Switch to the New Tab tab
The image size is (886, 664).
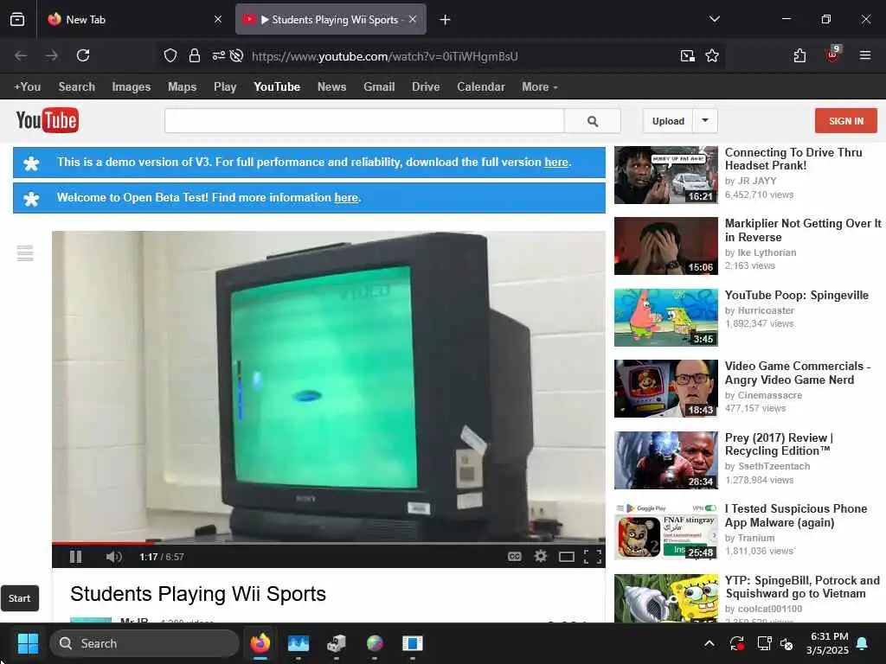coord(134,20)
